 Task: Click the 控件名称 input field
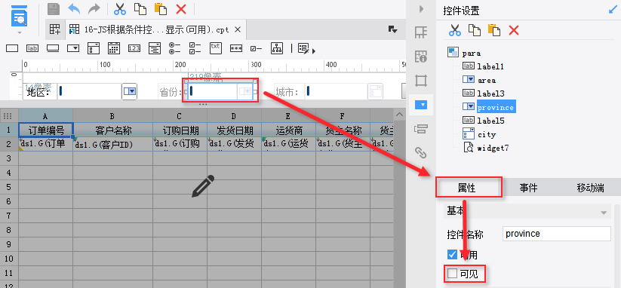(x=556, y=234)
